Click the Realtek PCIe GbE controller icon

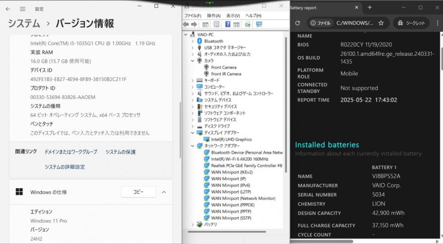(206, 166)
